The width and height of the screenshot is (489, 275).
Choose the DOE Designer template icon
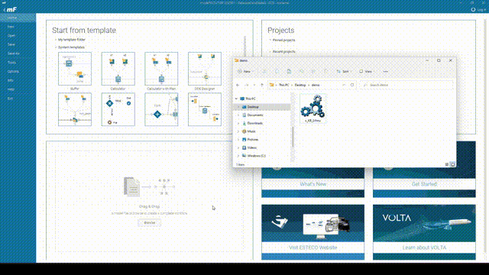(x=205, y=69)
